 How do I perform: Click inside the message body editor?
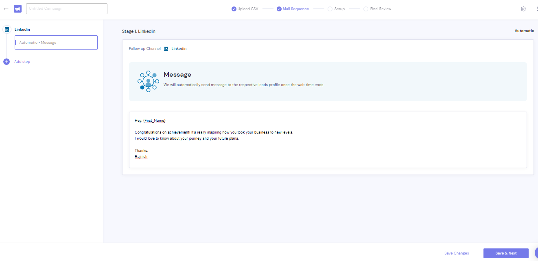(328, 140)
